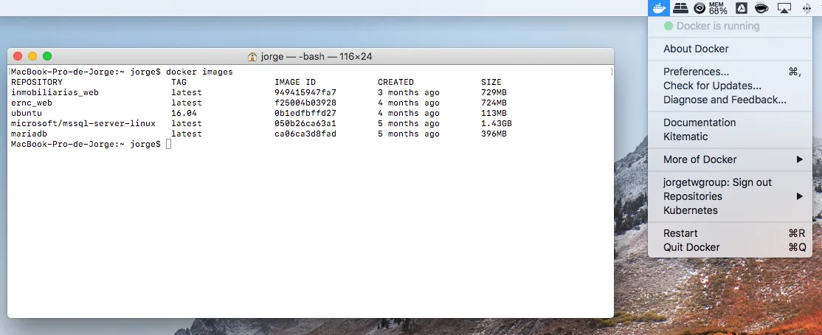Click the IMAGE ID column header
Image resolution: width=822 pixels, height=335 pixels.
295,83
